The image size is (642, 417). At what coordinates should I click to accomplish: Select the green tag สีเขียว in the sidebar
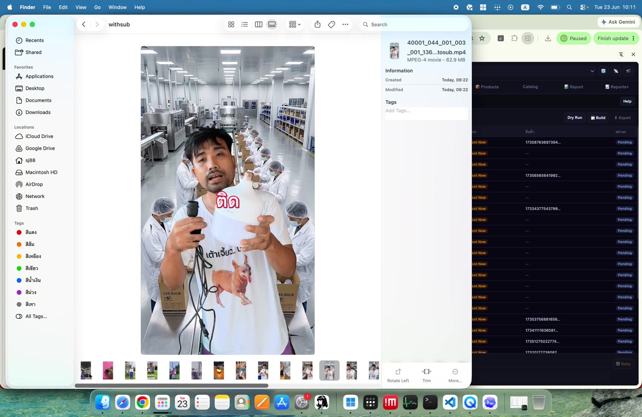32,268
